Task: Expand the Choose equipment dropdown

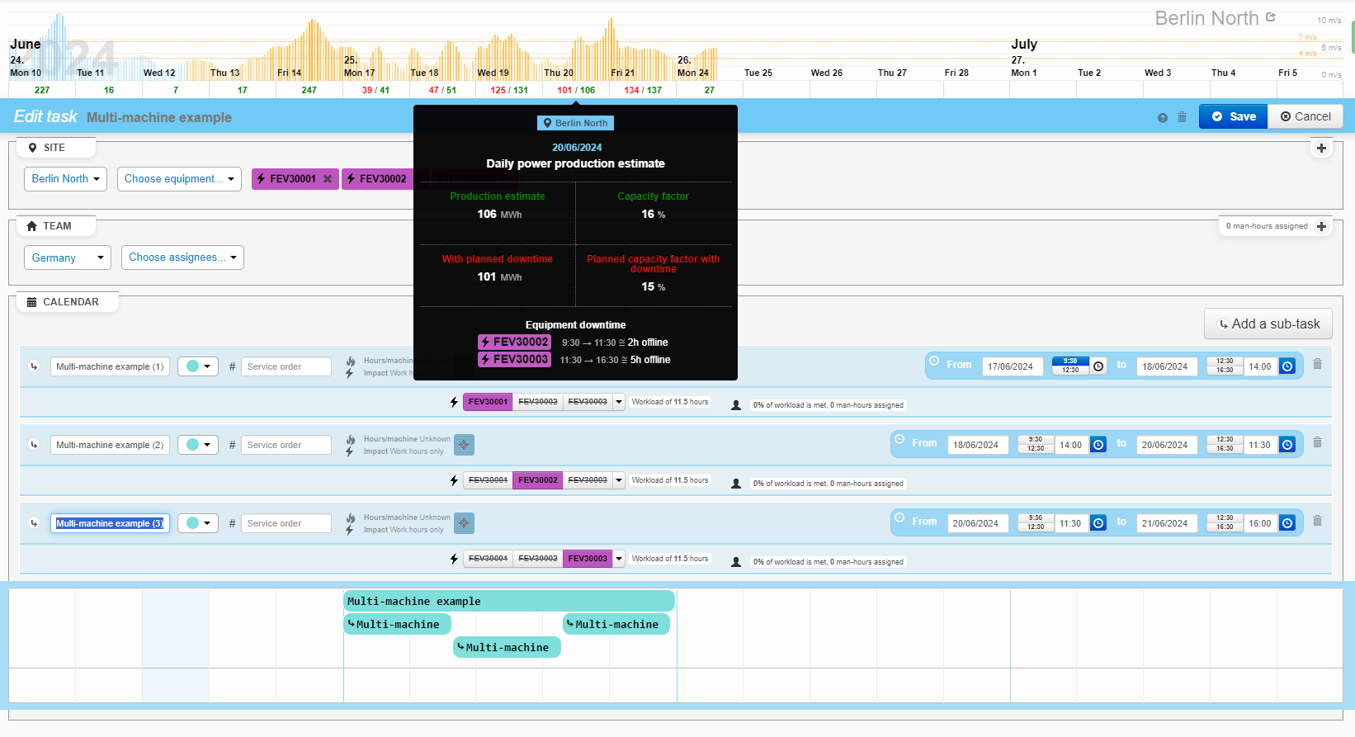Action: pyautogui.click(x=179, y=179)
